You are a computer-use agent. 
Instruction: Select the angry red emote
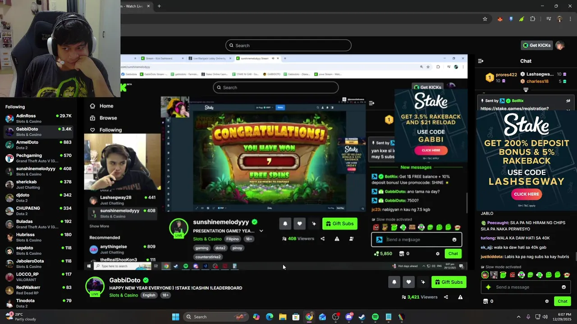pos(512,275)
